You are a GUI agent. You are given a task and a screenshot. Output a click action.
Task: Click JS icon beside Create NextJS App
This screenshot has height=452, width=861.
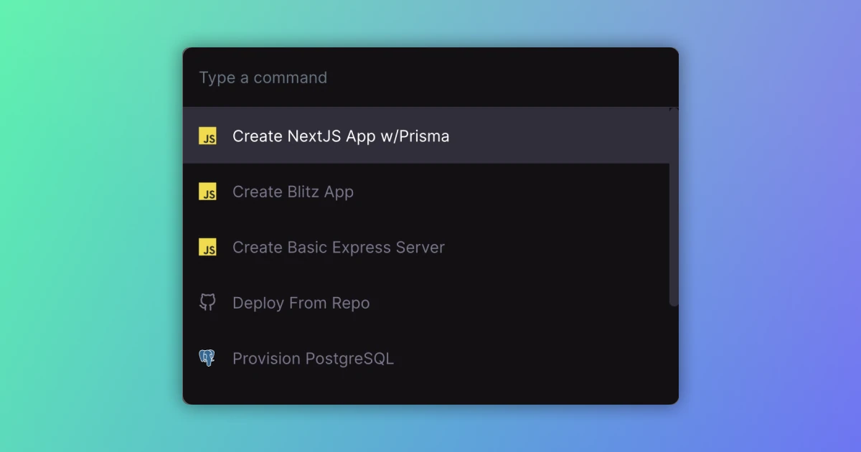(207, 136)
